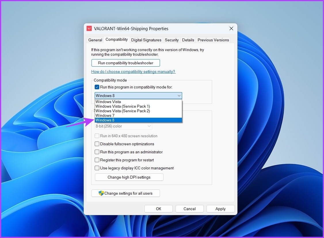
Task: Enable 'Run this program as an administrator'
Action: (97, 152)
